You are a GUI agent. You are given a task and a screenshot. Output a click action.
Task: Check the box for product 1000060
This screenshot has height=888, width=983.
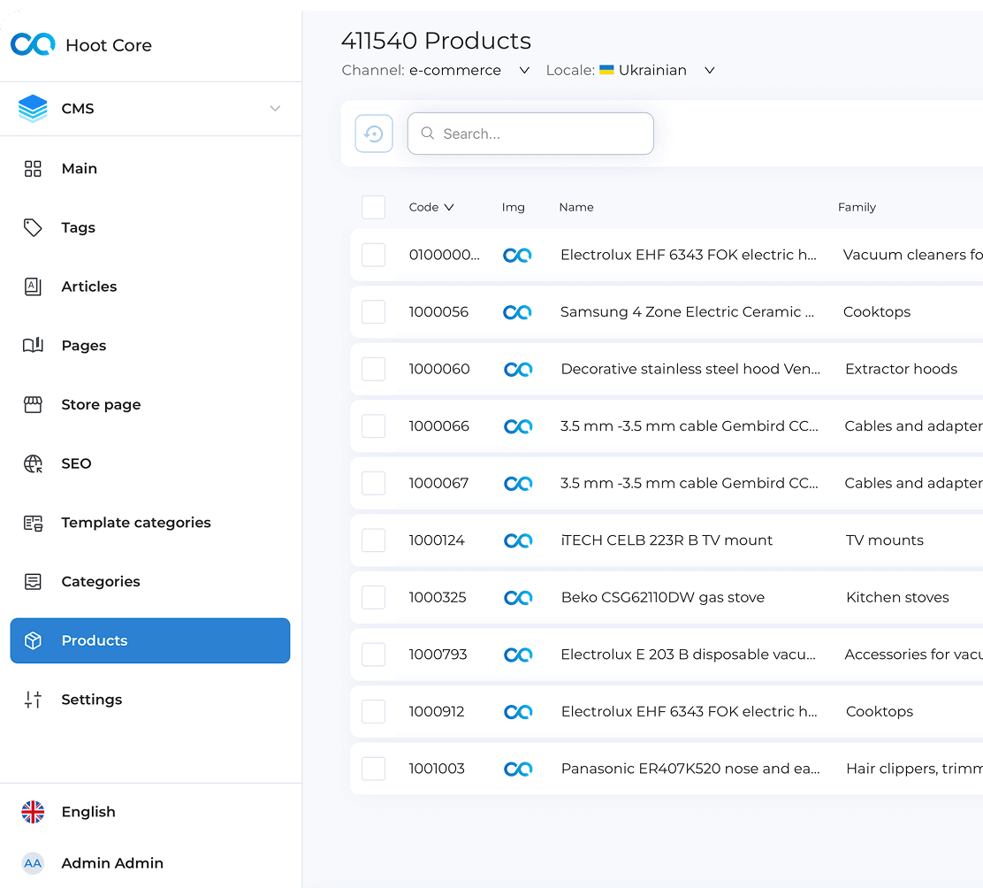pyautogui.click(x=374, y=369)
